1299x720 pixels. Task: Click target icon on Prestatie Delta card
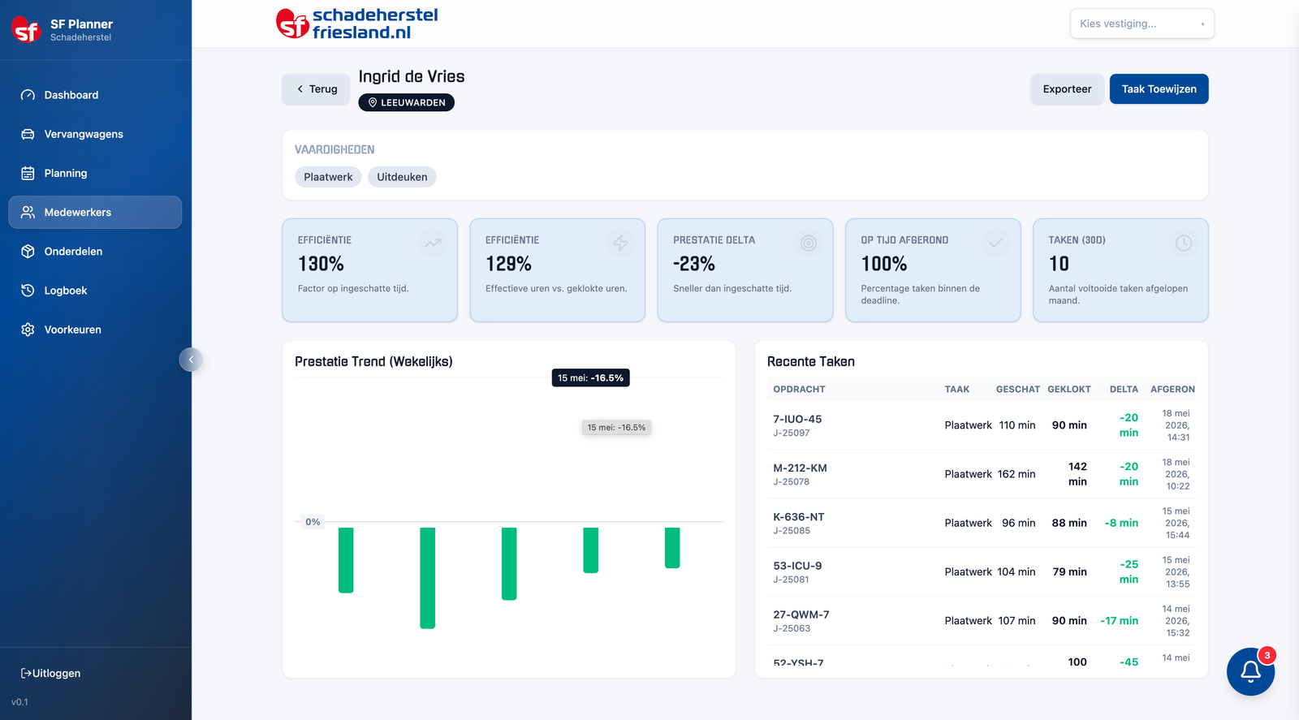(809, 243)
